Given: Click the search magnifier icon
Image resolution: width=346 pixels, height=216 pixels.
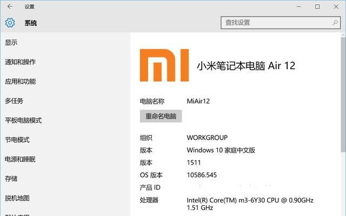Looking at the screenshot, I should point(335,23).
